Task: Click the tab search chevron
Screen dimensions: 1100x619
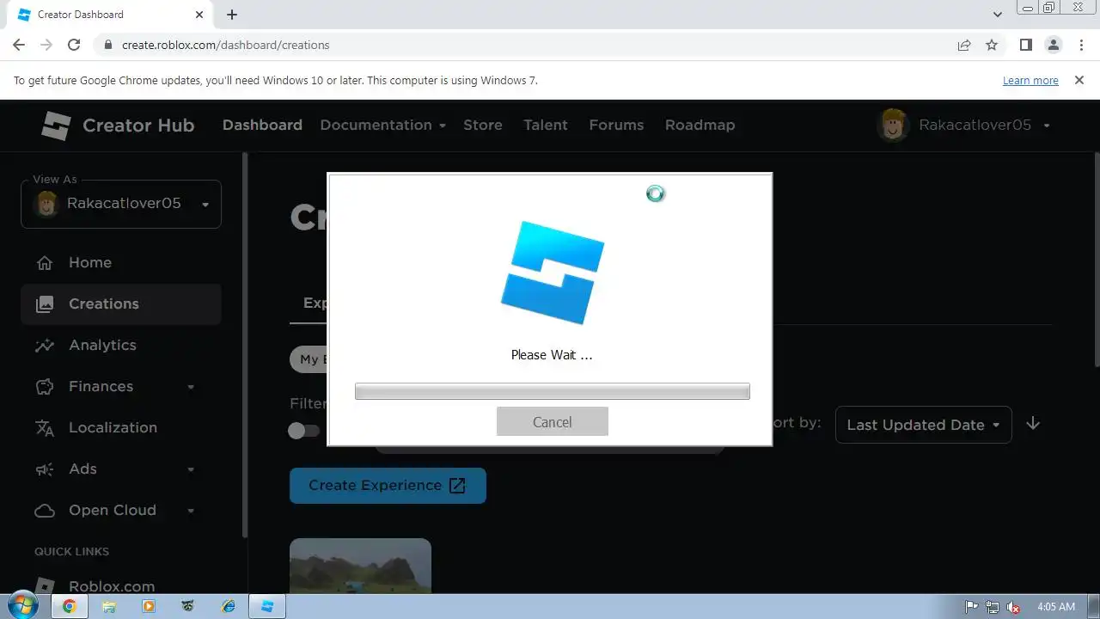Action: point(998,15)
